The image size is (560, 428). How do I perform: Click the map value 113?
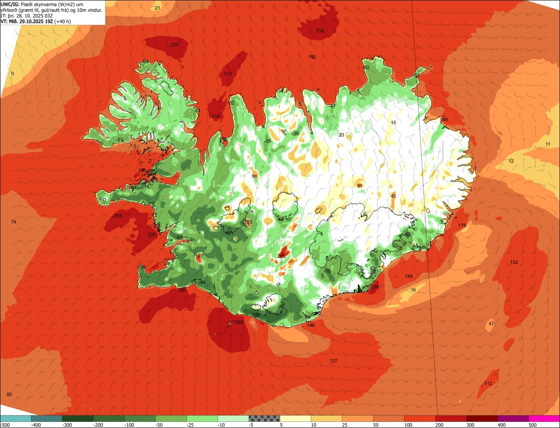point(312,57)
